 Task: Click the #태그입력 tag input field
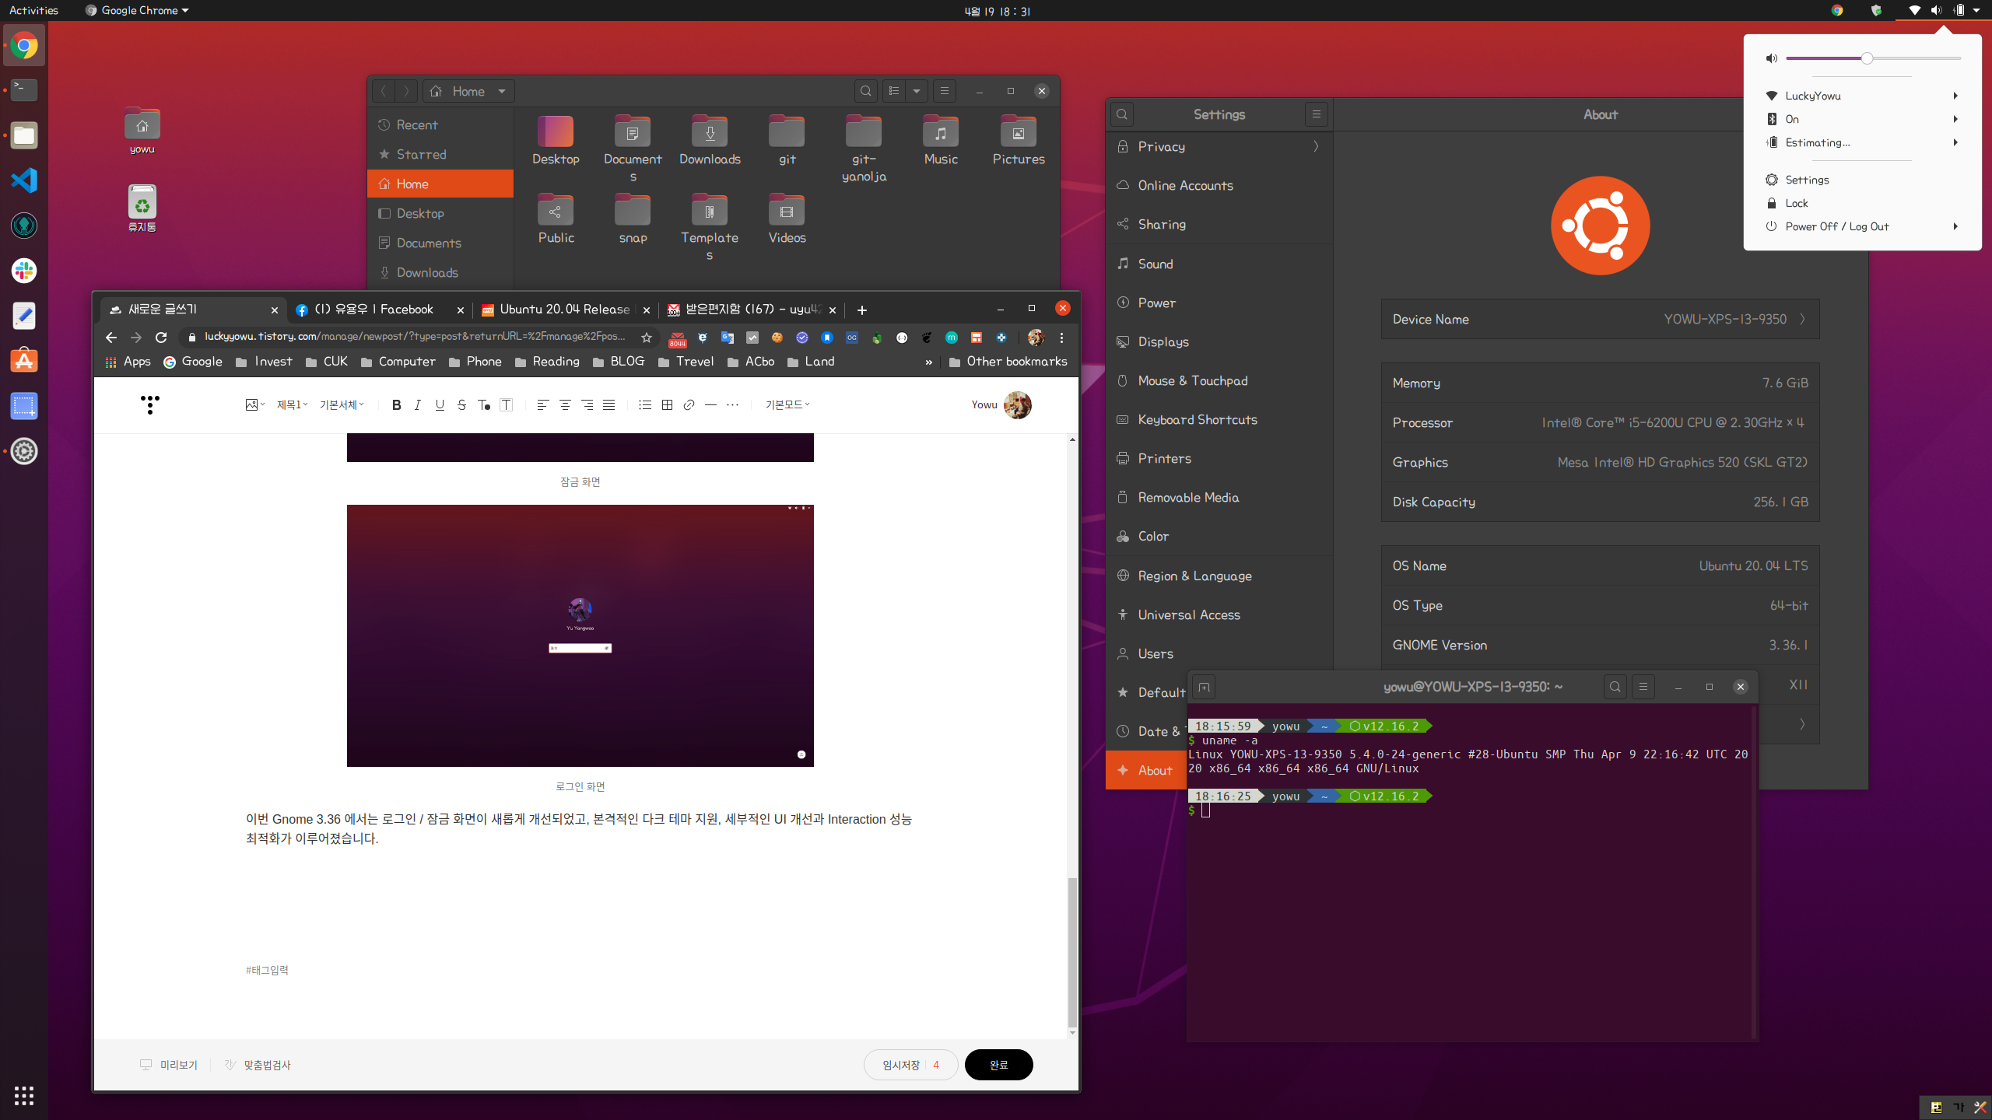[267, 970]
